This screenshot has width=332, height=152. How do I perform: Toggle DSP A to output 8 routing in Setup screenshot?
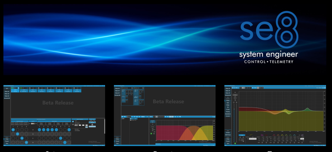pyautogui.click(x=69, y=130)
